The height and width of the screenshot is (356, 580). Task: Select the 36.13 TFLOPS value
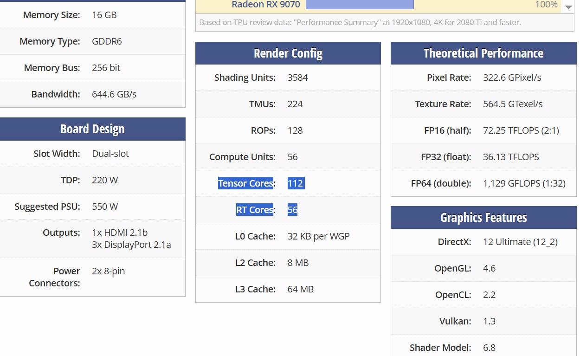click(x=511, y=157)
